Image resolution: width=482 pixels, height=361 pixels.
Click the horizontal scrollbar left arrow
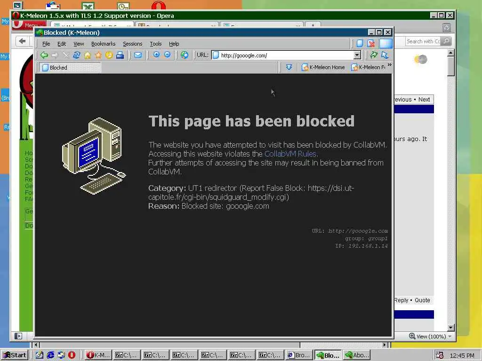point(36,345)
